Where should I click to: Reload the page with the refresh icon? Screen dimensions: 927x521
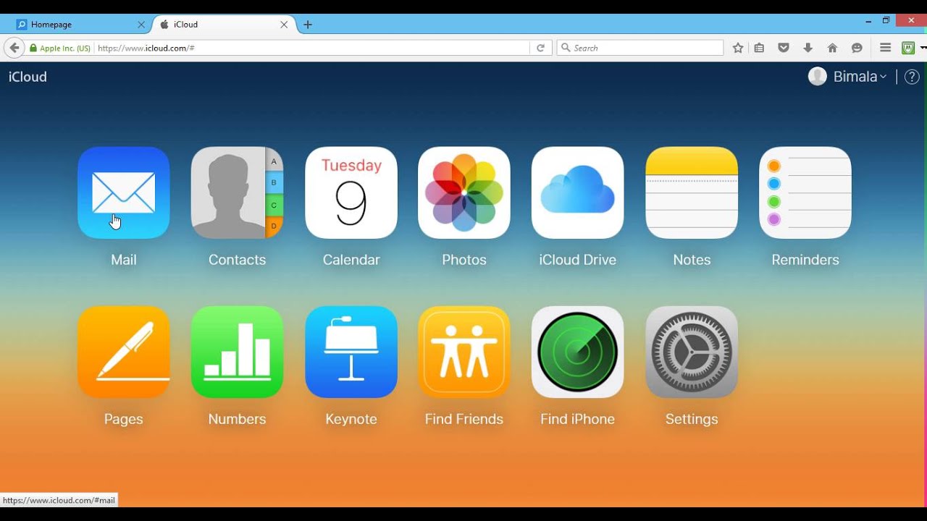pyautogui.click(x=540, y=48)
